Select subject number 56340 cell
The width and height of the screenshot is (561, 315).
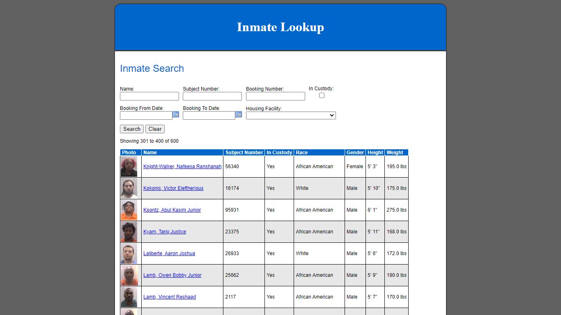point(244,167)
